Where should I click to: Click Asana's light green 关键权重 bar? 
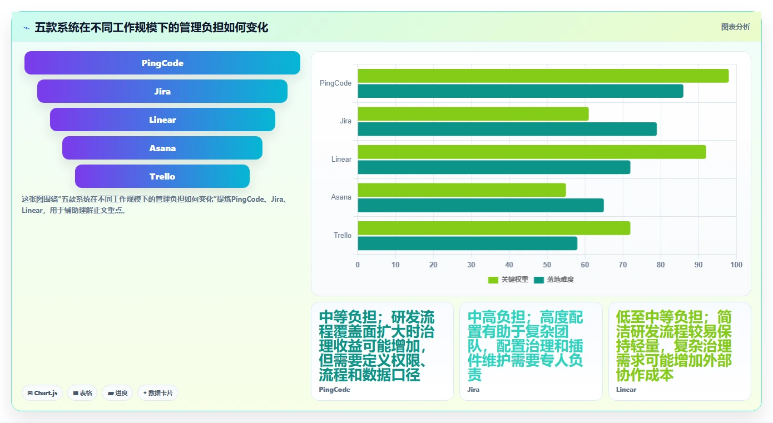pos(462,190)
